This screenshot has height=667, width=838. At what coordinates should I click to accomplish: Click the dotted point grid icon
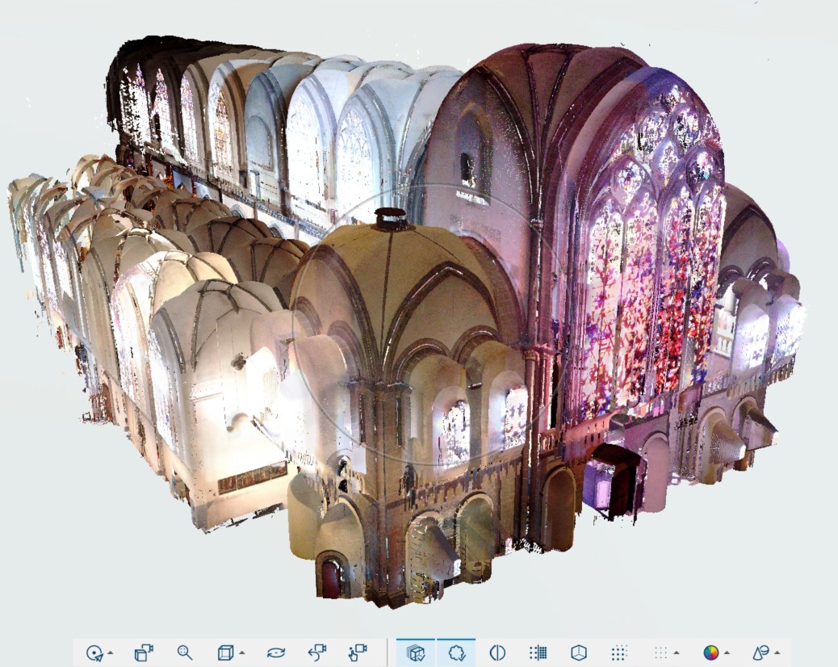[x=619, y=652]
